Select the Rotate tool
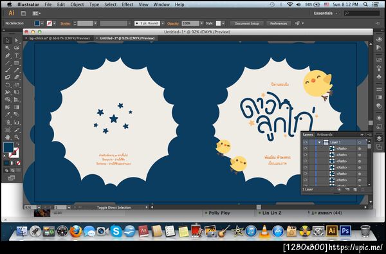Screen dimensions: 386x254 8,85
